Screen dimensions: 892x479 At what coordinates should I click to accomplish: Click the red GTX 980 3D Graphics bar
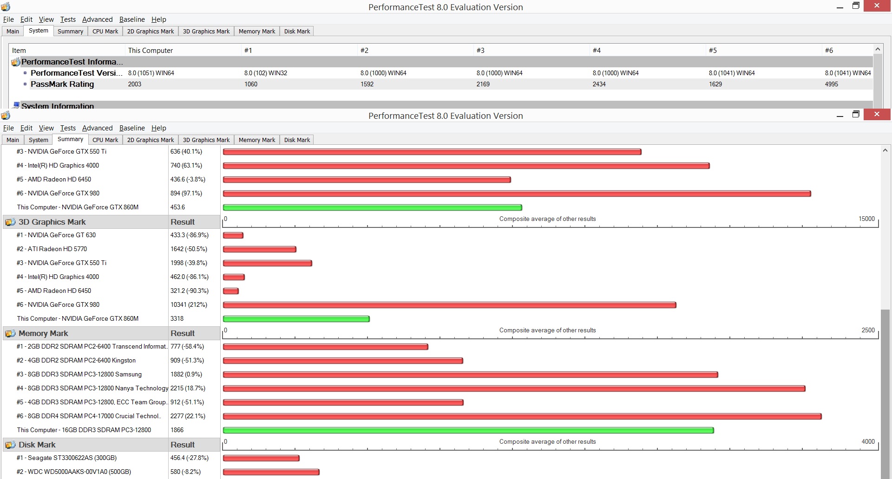click(450, 305)
